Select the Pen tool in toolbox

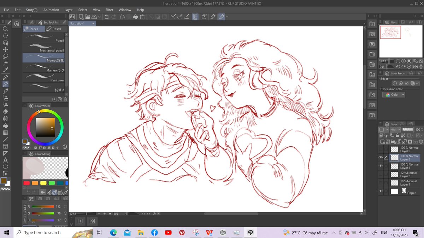point(5,77)
